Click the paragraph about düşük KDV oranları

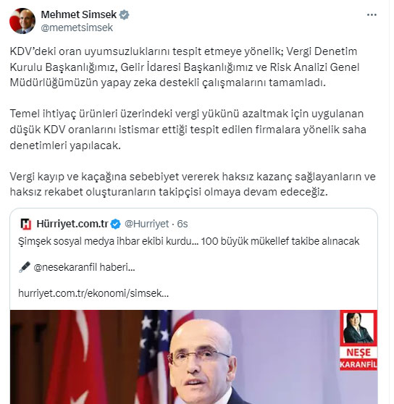[188, 130]
